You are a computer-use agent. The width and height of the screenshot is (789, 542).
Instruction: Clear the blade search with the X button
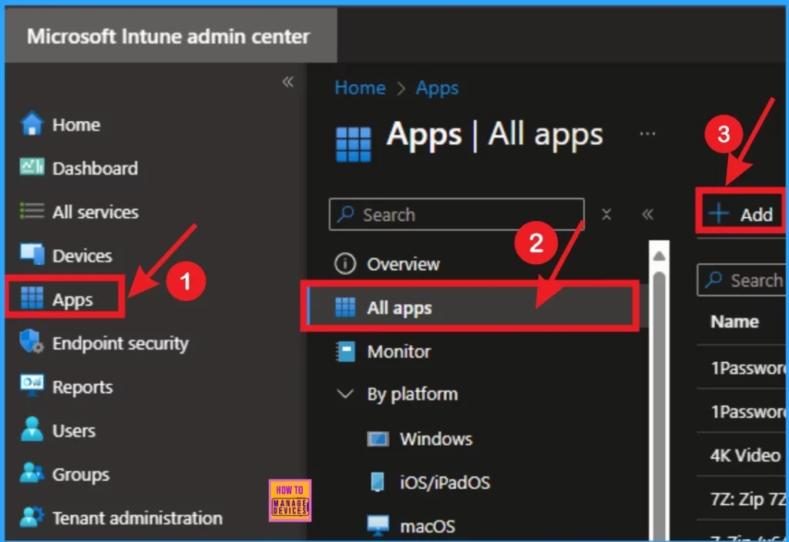tap(606, 215)
